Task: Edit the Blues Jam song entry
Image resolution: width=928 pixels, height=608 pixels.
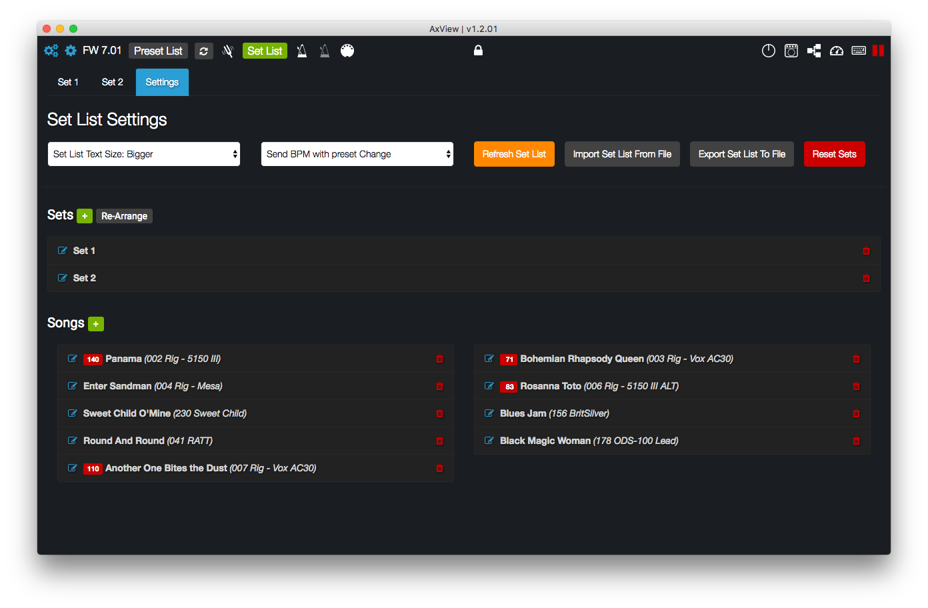Action: coord(489,413)
